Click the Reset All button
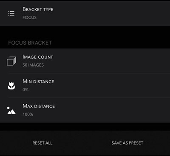This screenshot has width=170, height=156. pyautogui.click(x=42, y=143)
